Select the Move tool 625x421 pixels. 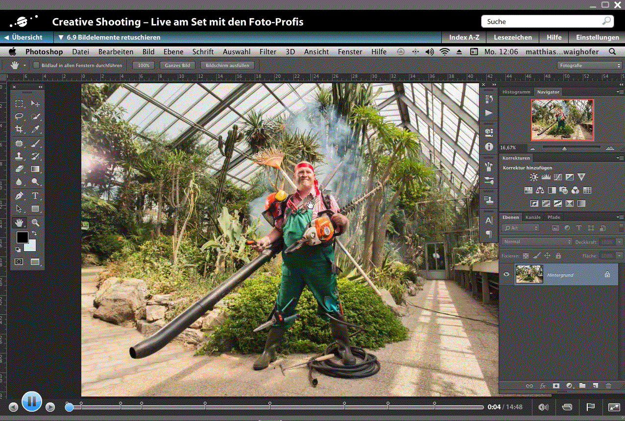[x=35, y=103]
